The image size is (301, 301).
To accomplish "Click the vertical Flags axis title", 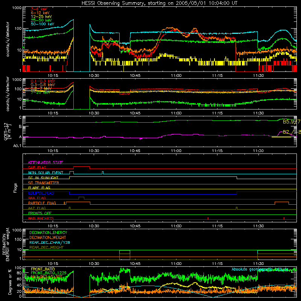I will click(15, 188).
